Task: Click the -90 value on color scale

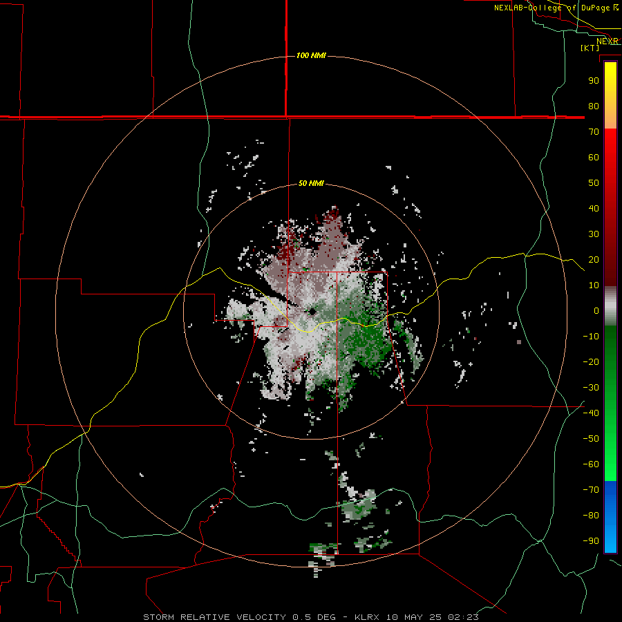Action: pos(591,540)
